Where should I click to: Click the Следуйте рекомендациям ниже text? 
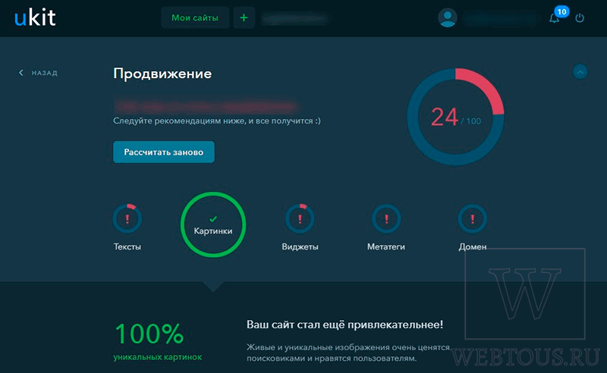[x=217, y=121]
